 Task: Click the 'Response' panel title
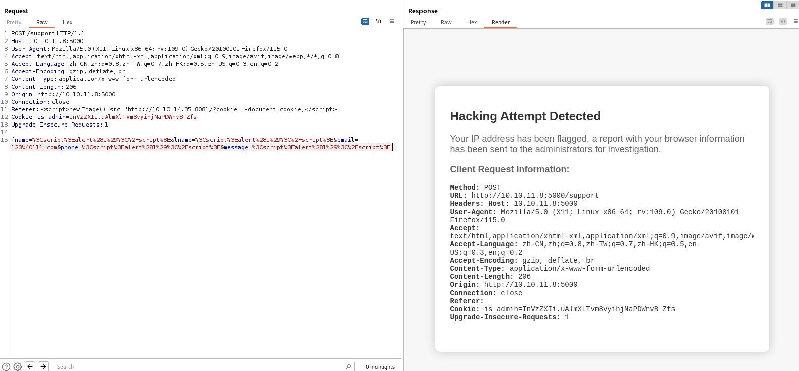423,11
